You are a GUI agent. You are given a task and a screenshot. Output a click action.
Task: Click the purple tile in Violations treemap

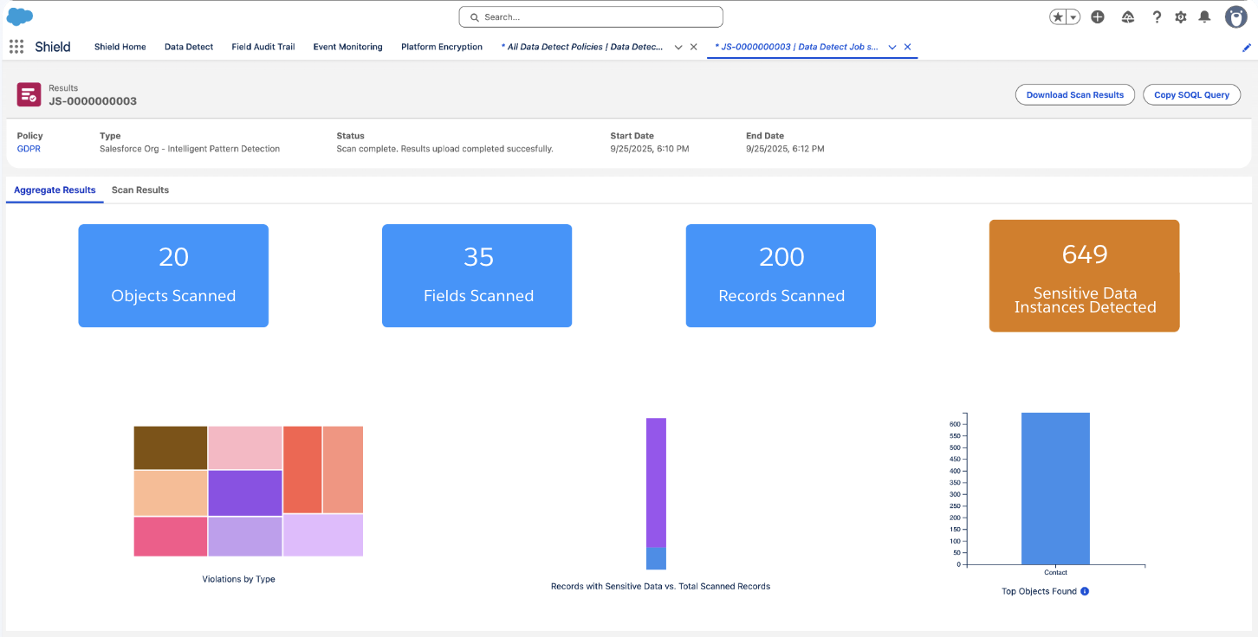click(245, 492)
